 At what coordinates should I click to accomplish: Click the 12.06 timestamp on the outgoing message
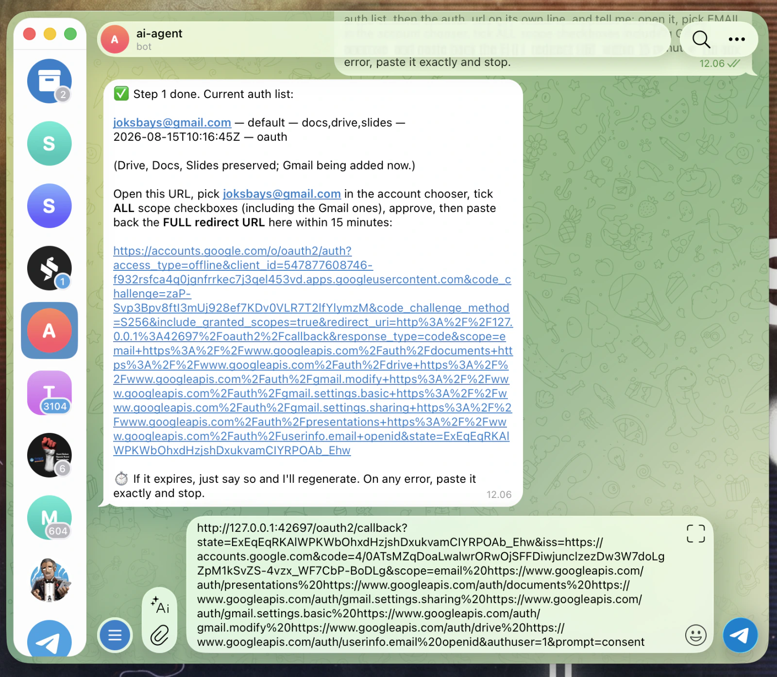coord(711,64)
